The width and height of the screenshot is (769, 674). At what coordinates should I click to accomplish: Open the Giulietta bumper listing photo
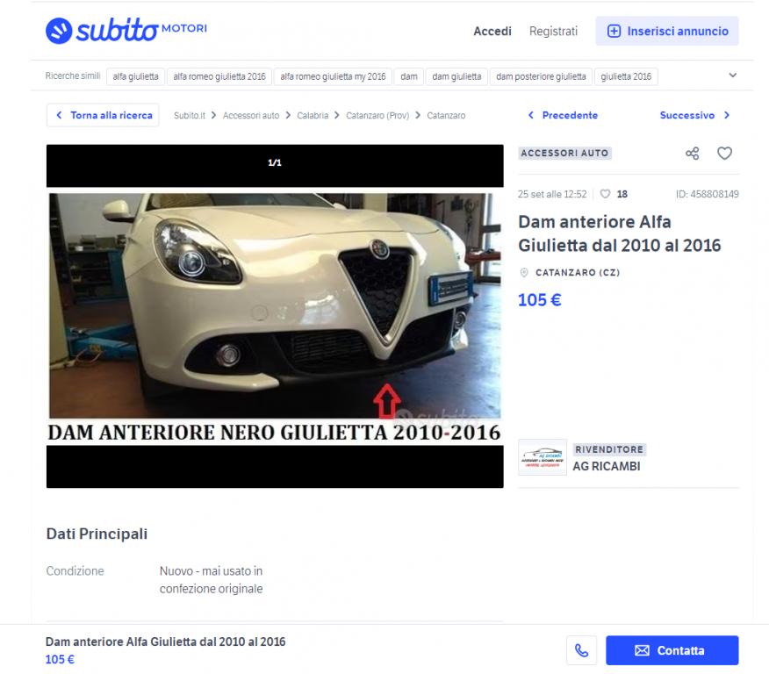click(x=275, y=316)
